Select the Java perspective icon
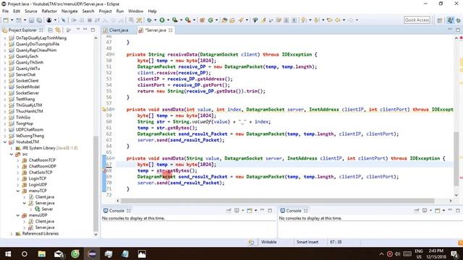463x260 pixels. click(x=450, y=20)
